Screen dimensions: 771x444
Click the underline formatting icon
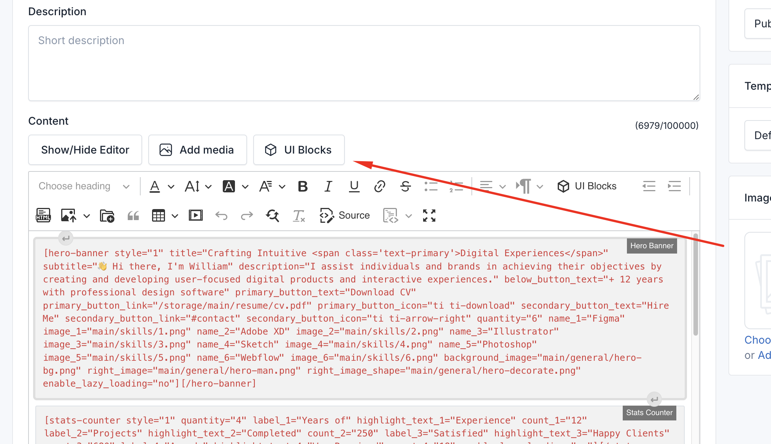pos(354,186)
